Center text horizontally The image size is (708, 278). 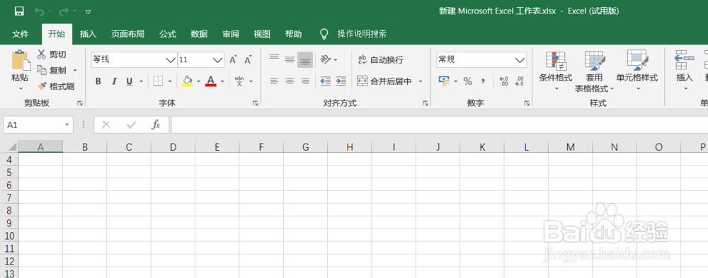[x=290, y=81]
